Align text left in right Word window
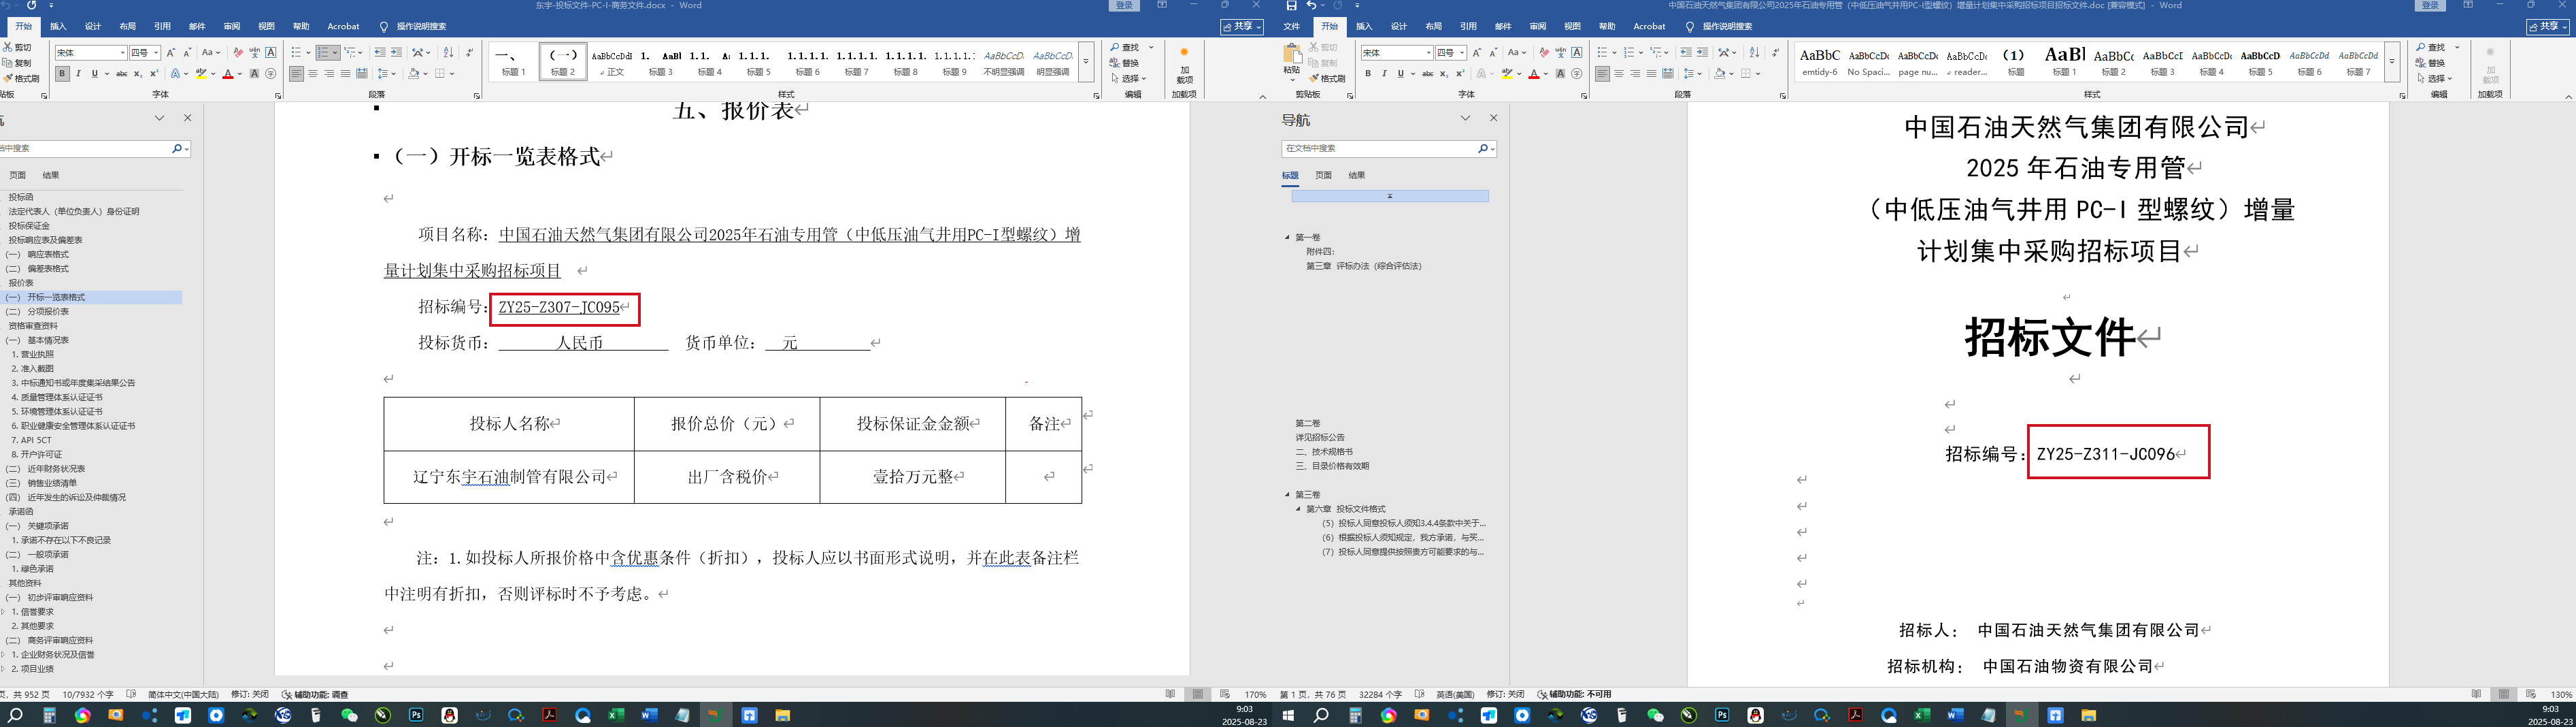 [1603, 73]
